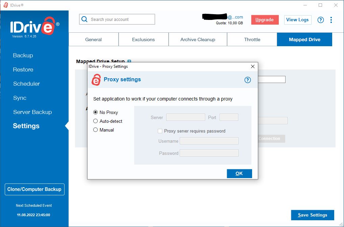The image size is (344, 227).
Task: Click the Save Settings button
Action: [x=313, y=215]
